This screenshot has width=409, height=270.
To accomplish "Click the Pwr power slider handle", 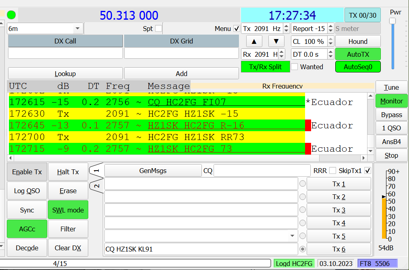I will click(x=392, y=21).
